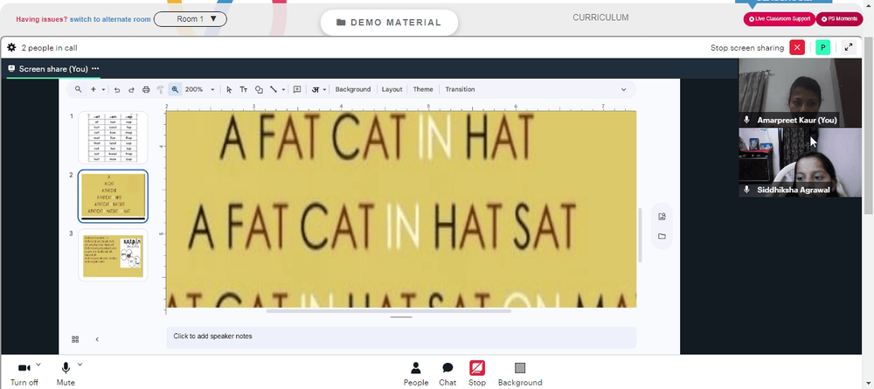Open the Background effects button

tap(520, 374)
